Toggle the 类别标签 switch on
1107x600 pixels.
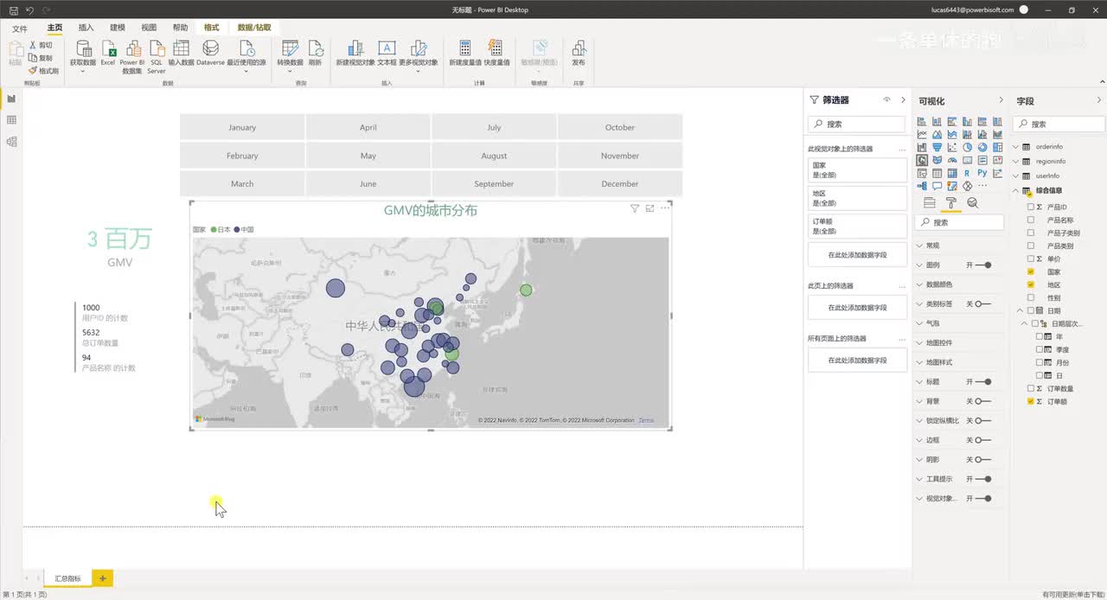[x=982, y=303]
